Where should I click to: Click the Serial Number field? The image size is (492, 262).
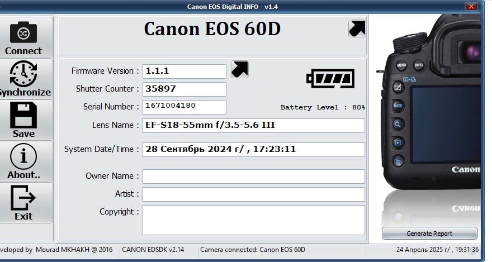click(184, 107)
